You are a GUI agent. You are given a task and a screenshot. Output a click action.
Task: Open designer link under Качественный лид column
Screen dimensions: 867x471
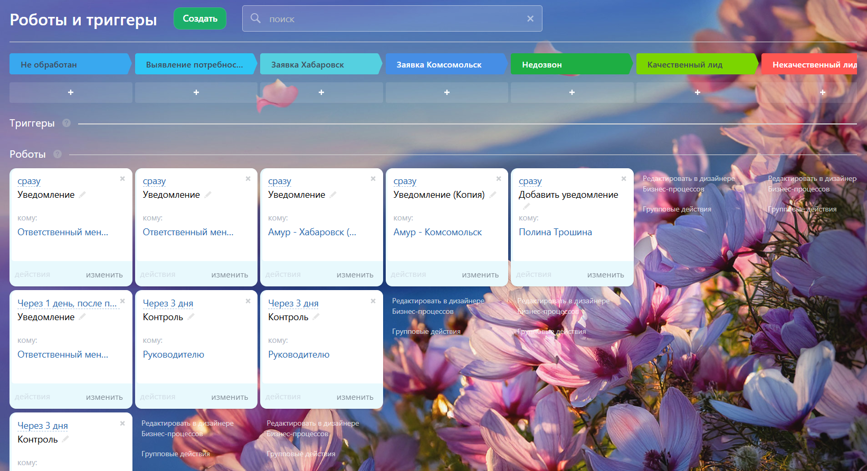[689, 184]
